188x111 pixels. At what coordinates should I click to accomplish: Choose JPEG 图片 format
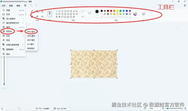tap(31, 36)
